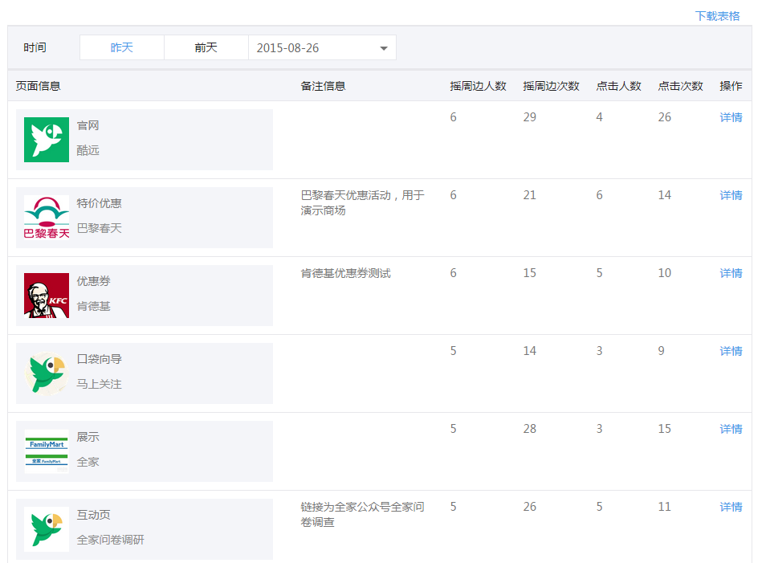Click the green 酷远 bird logo icon
Screen dimensions: 766x563
click(x=47, y=140)
